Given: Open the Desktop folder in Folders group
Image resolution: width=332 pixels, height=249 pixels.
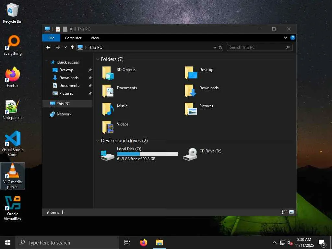Looking at the screenshot, I should tap(199, 73).
